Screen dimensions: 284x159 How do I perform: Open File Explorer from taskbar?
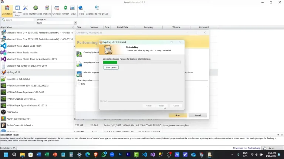pos(22,155)
